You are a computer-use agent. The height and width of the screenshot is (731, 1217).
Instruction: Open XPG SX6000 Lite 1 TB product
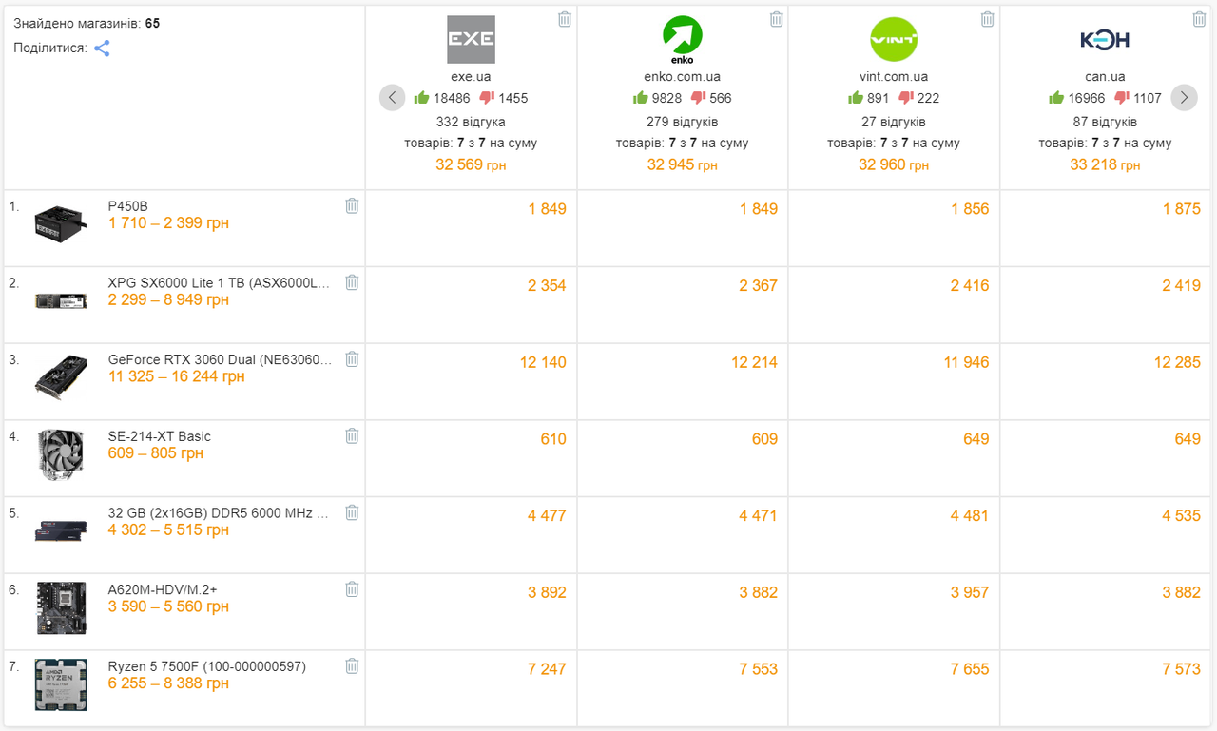click(220, 282)
